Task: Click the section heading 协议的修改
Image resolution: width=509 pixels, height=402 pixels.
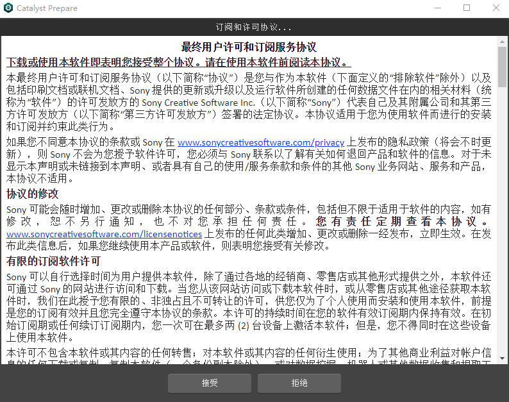Action: (33, 194)
